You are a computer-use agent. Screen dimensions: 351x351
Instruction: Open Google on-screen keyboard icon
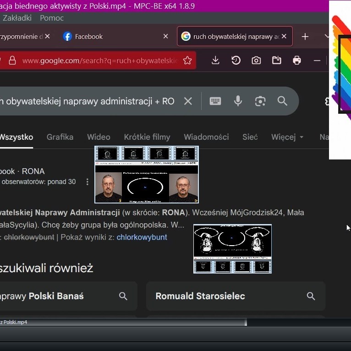point(215,101)
